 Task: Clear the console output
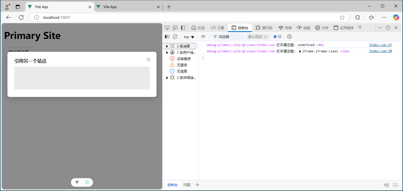point(175,37)
